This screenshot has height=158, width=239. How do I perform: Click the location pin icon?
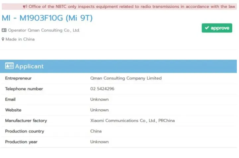[3, 39]
